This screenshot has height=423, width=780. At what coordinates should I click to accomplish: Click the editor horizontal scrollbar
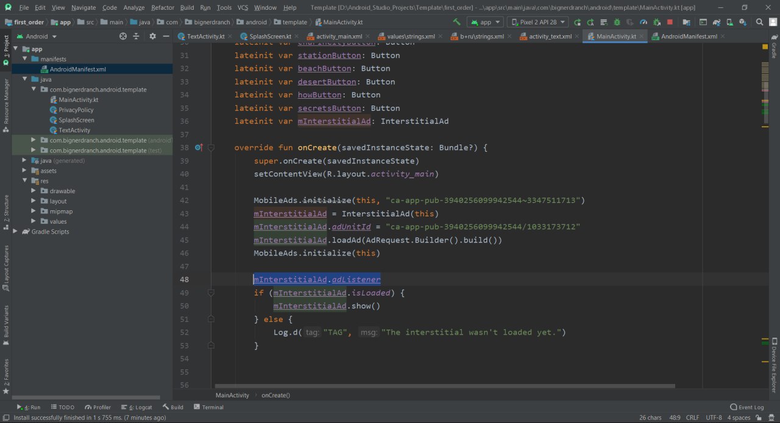tap(445, 386)
